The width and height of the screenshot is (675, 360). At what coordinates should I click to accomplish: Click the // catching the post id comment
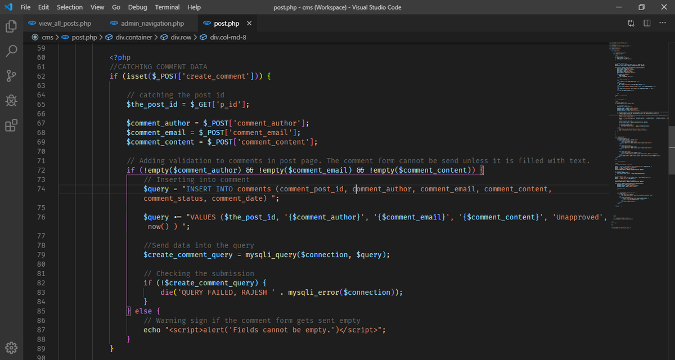(175, 95)
